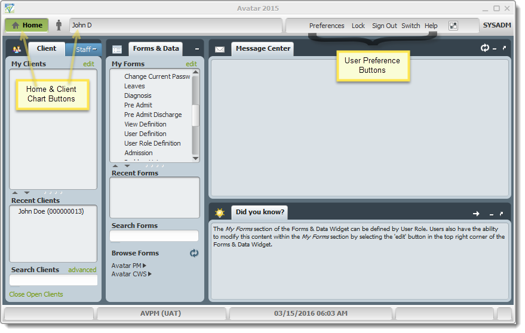Viewport: 525px width, 333px height.
Task: Minimize the Forms & Data widget
Action: (x=197, y=49)
